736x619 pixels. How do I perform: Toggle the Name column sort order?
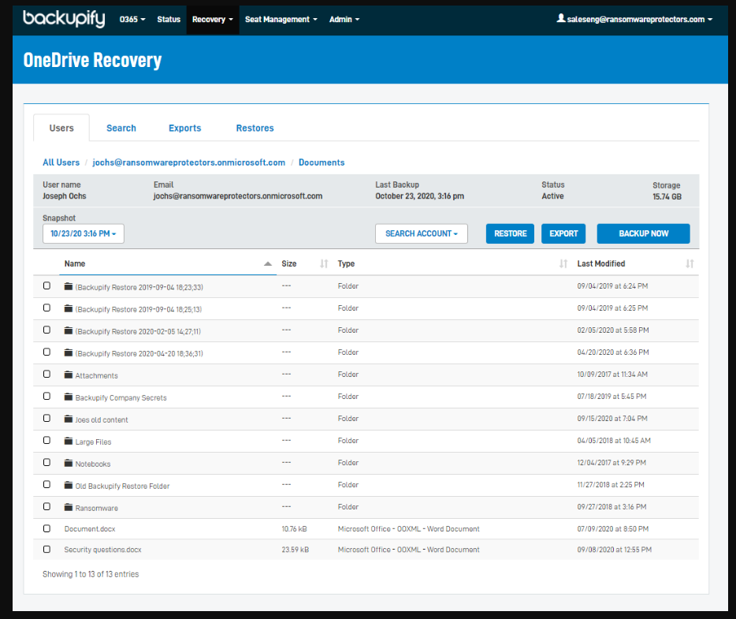[x=269, y=263]
